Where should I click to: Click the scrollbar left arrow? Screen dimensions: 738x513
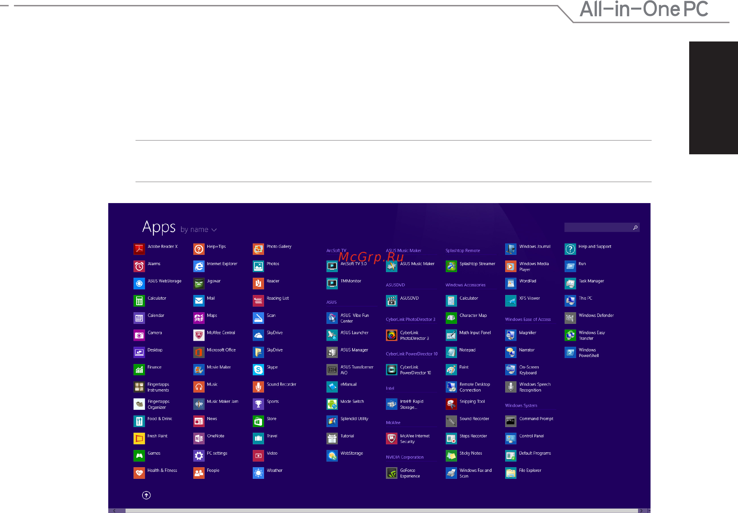click(x=114, y=510)
